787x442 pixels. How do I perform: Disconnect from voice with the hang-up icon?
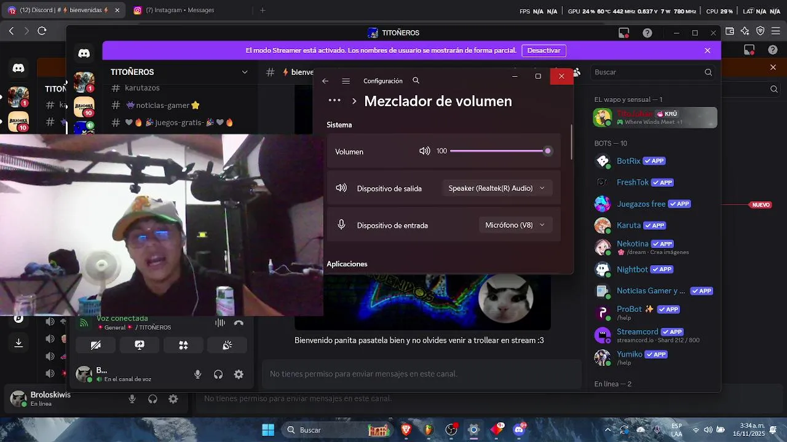(x=239, y=323)
